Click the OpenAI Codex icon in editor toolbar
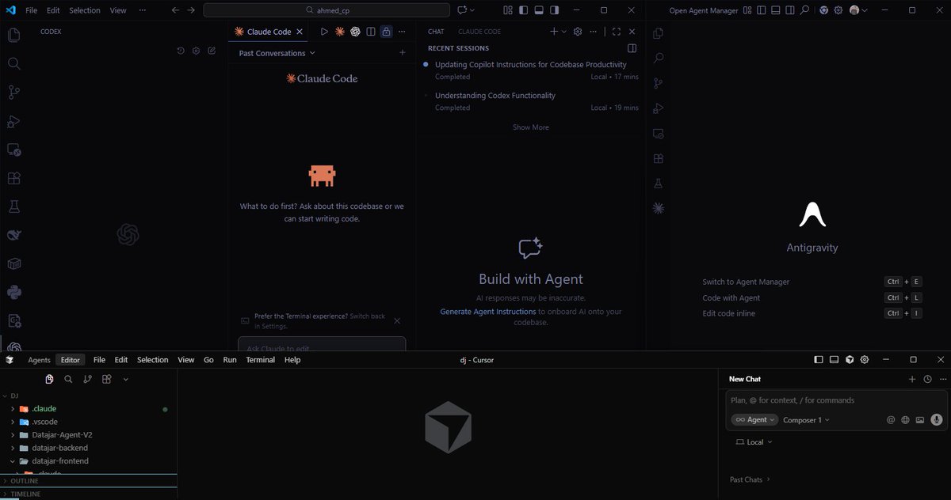Image resolution: width=951 pixels, height=500 pixels. pyautogui.click(x=356, y=32)
